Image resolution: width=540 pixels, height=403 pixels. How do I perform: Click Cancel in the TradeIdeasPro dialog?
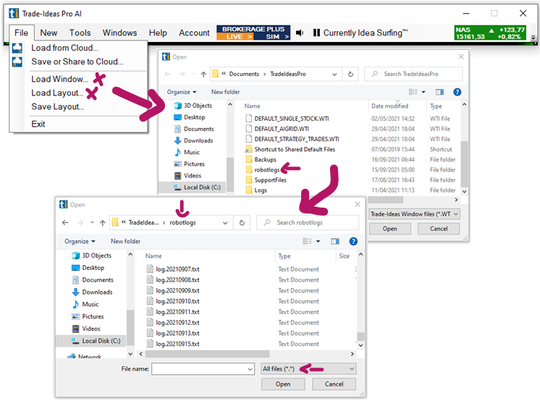[439, 229]
